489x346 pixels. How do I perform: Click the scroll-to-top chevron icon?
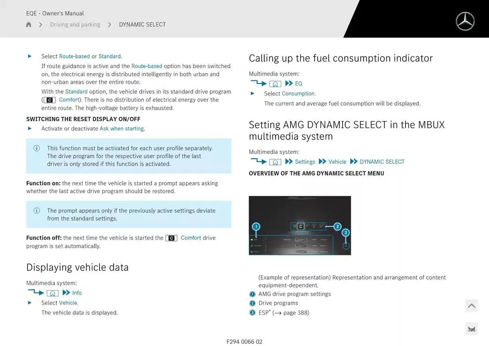point(471,305)
